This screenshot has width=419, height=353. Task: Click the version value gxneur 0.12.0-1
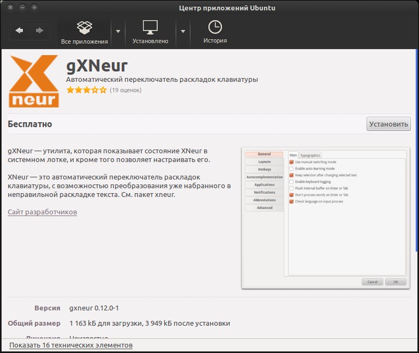click(x=94, y=308)
